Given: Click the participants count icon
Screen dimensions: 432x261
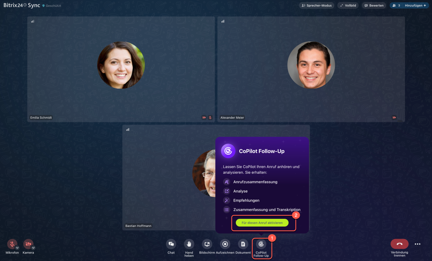Looking at the screenshot, I should point(394,5).
